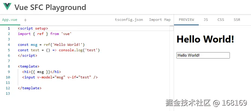The width and height of the screenshot is (251, 111).
Task: Switch to the SSR output tab
Action: [237, 20]
